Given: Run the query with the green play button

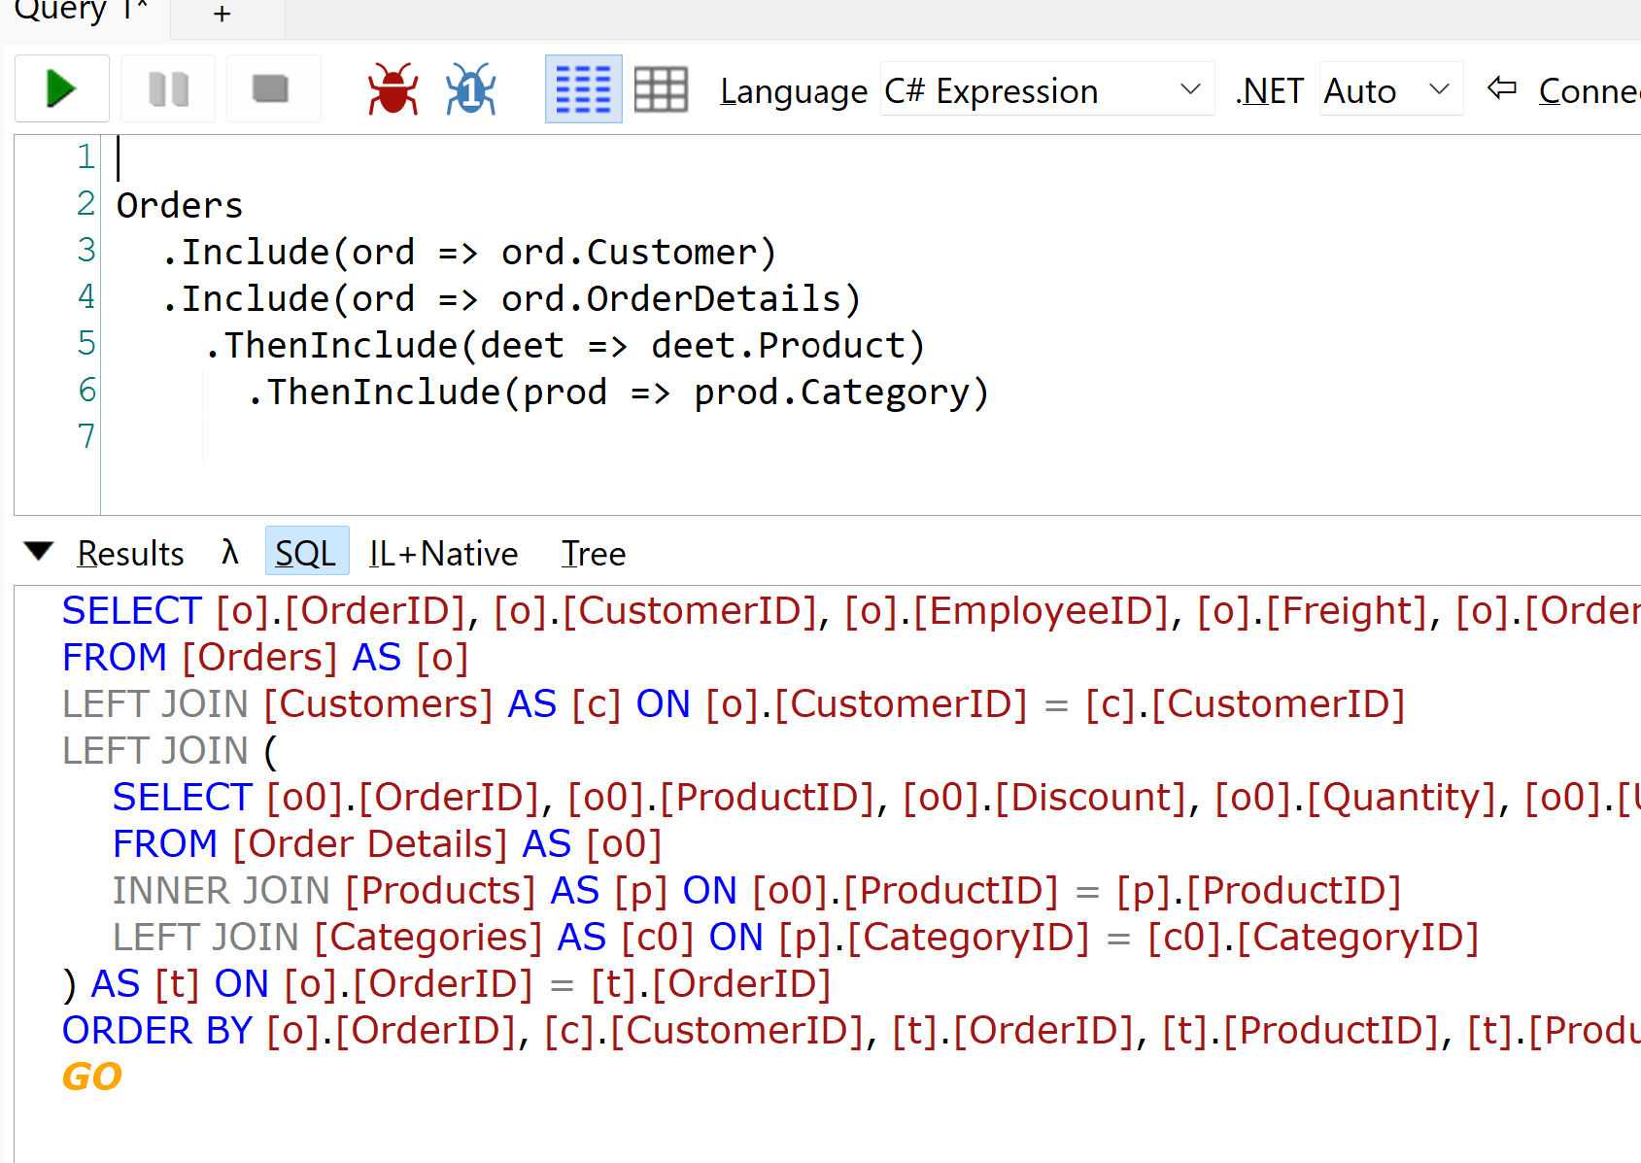Looking at the screenshot, I should pyautogui.click(x=62, y=89).
